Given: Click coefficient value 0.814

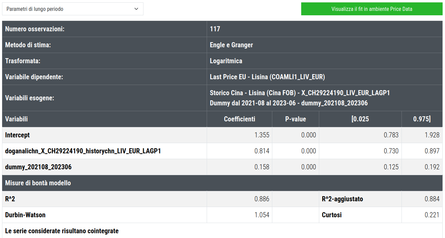Looking at the screenshot, I should pyautogui.click(x=262, y=151).
